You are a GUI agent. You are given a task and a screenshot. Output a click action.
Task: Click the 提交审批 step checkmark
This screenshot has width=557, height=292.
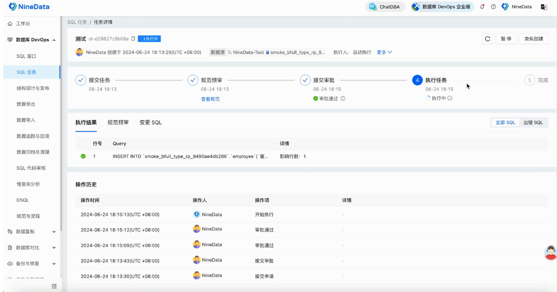point(305,80)
